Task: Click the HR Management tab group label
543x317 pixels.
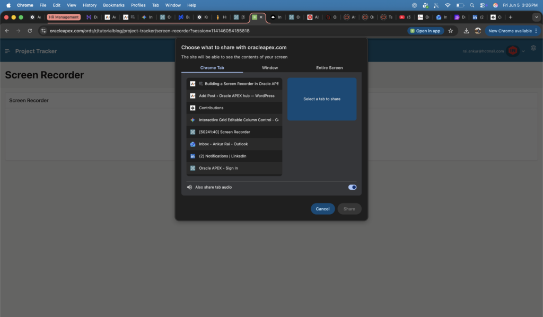Action: coord(64,17)
